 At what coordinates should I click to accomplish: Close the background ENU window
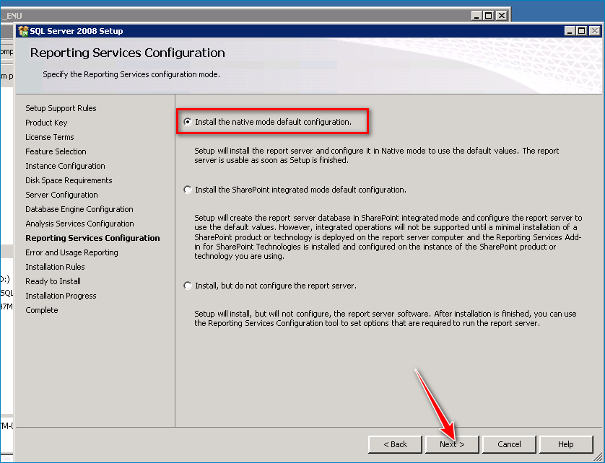pos(502,15)
